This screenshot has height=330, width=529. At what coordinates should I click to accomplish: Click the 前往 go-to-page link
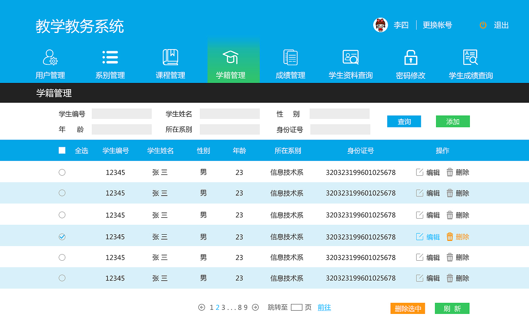(x=324, y=308)
